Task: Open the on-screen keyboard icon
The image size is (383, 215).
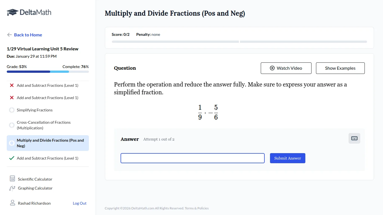Action: [354, 138]
